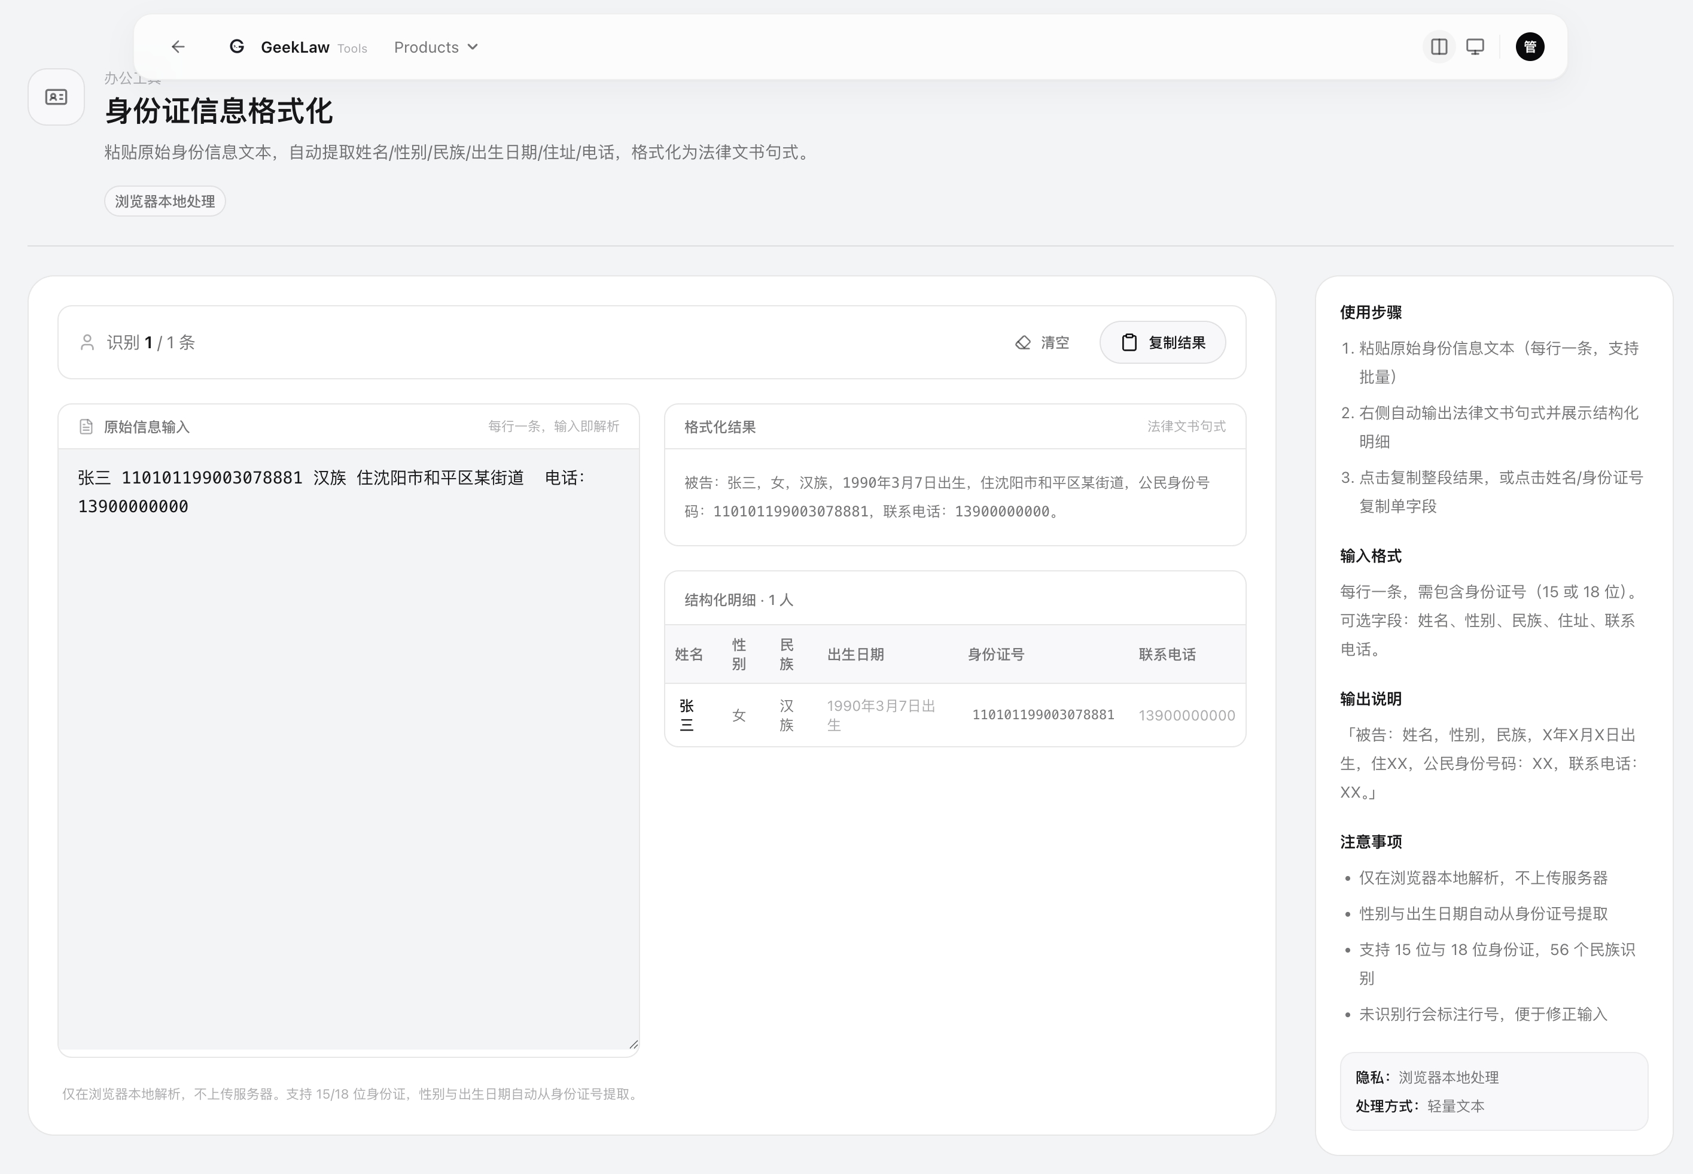Click the 输出说明 heading
This screenshot has width=1693, height=1174.
pyautogui.click(x=1371, y=699)
